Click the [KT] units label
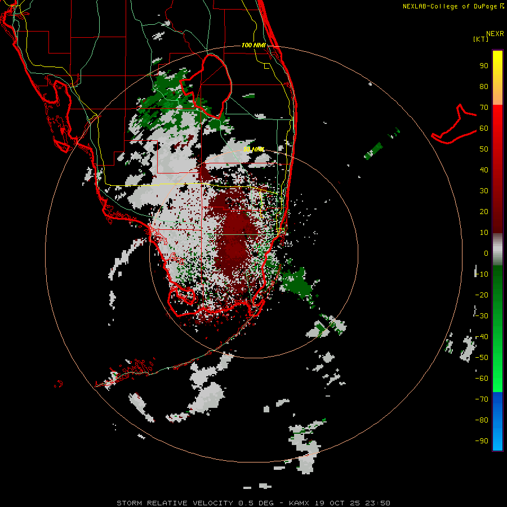 [481, 39]
